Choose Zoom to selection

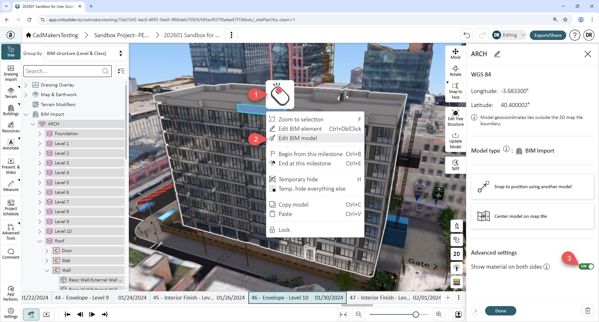click(315, 120)
